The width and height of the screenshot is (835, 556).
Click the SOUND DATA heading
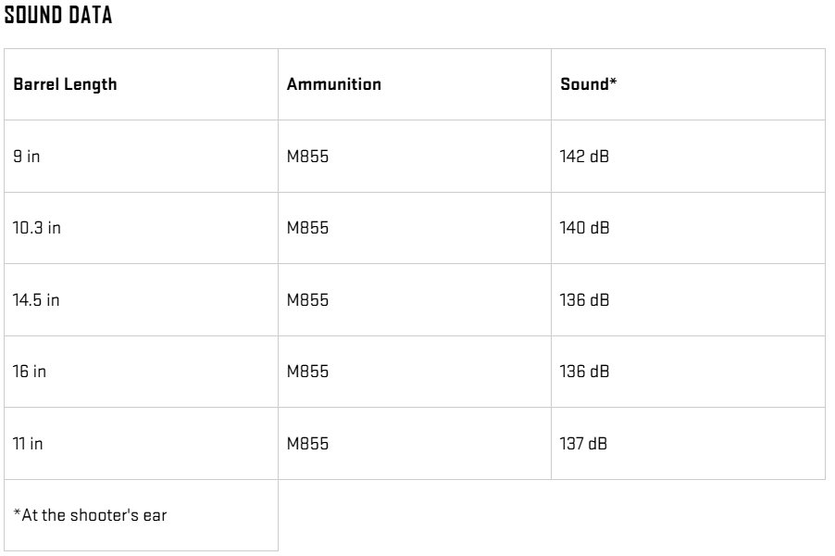(58, 16)
